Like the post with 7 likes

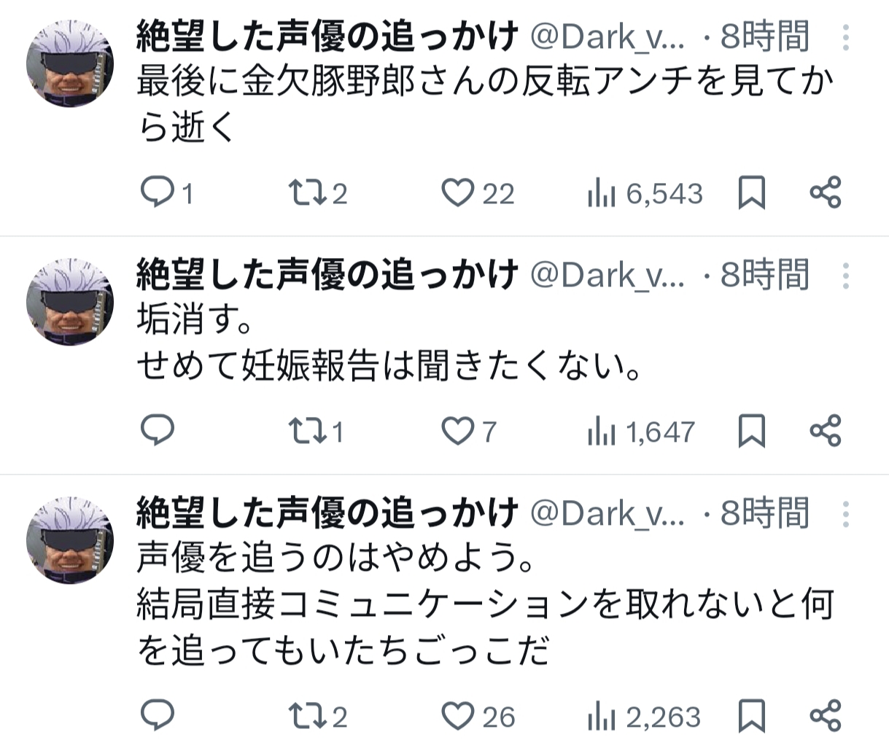click(x=459, y=431)
